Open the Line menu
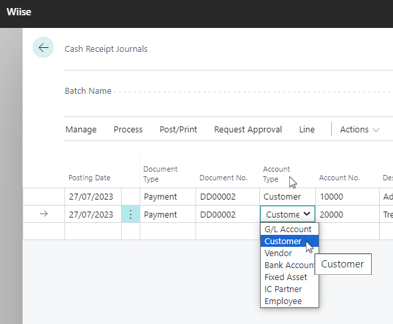The image size is (393, 324). (x=307, y=130)
